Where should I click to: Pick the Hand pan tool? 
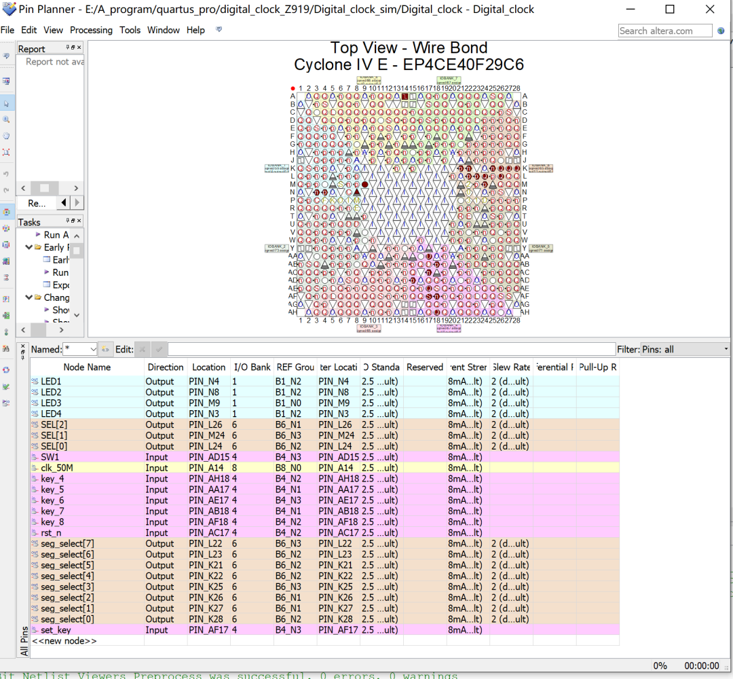(6, 136)
